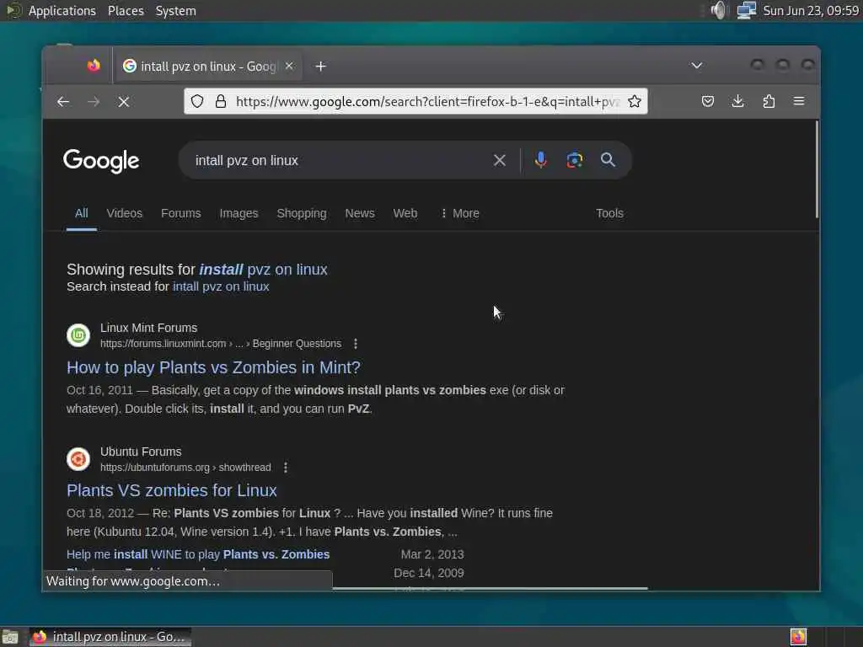Click the 'Dec 14, 2009' date text

(429, 573)
